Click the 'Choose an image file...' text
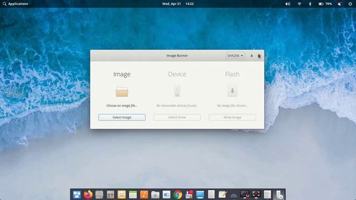This screenshot has height=200, width=356. coord(122,106)
